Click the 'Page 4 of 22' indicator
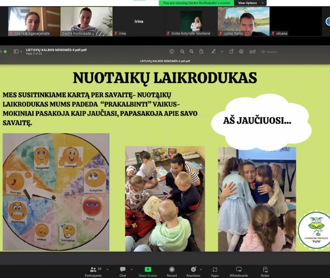This screenshot has width=330, height=278. tap(34, 53)
